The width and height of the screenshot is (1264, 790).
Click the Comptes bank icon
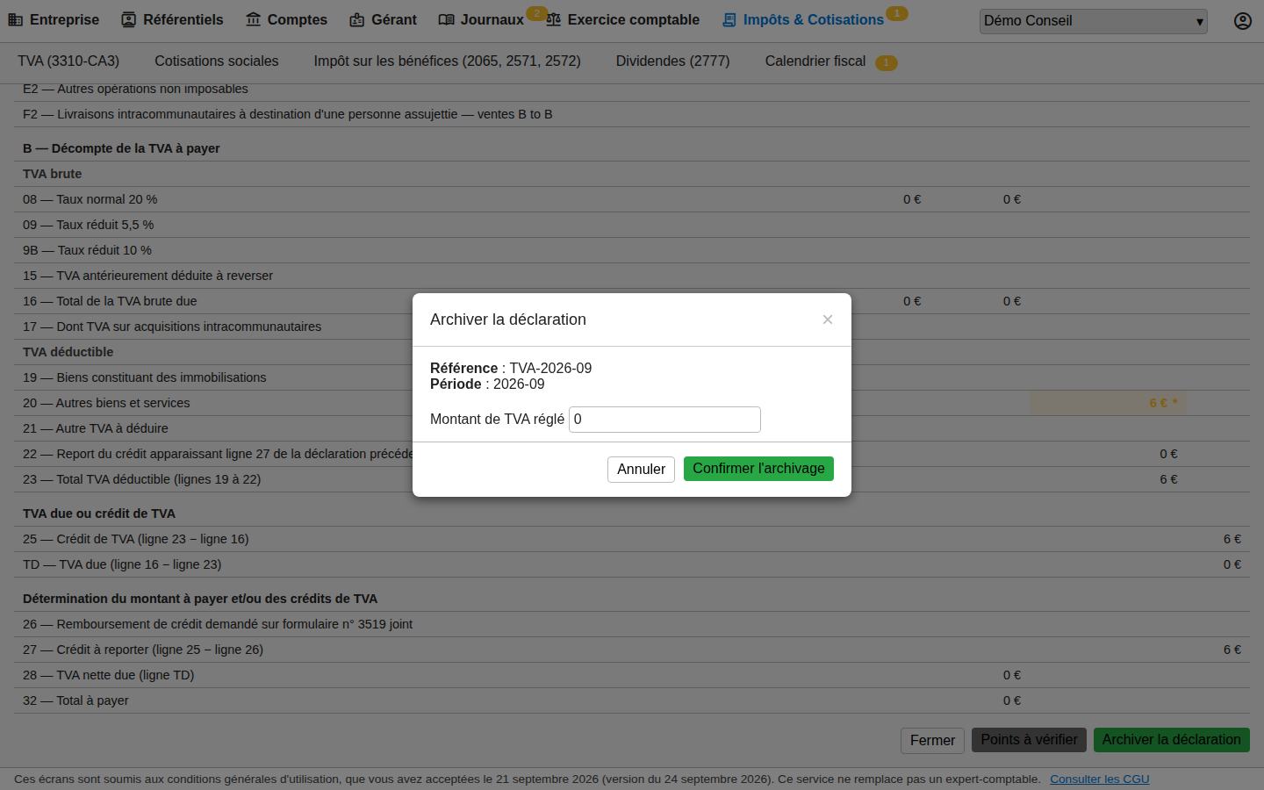click(253, 19)
